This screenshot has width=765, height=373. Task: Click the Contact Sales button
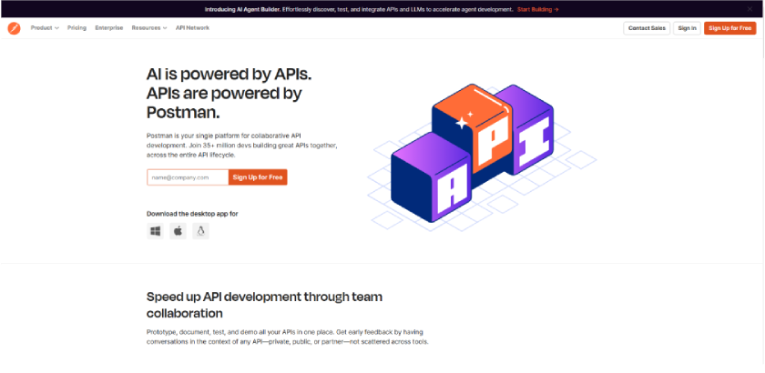point(647,28)
